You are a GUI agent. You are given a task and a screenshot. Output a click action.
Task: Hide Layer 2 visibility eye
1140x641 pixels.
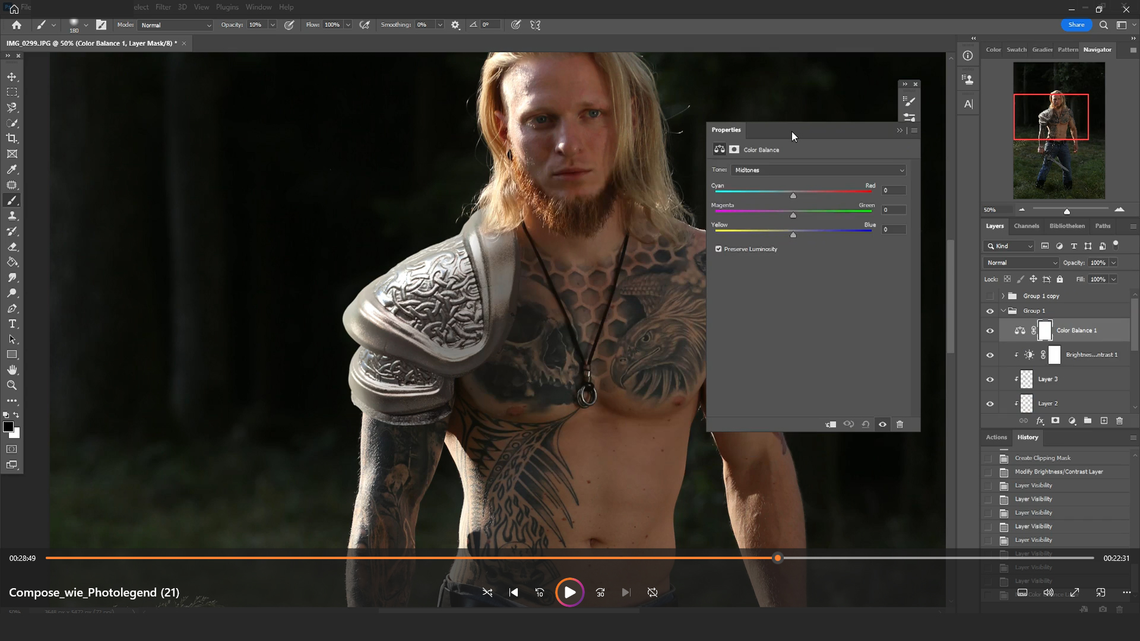point(990,404)
